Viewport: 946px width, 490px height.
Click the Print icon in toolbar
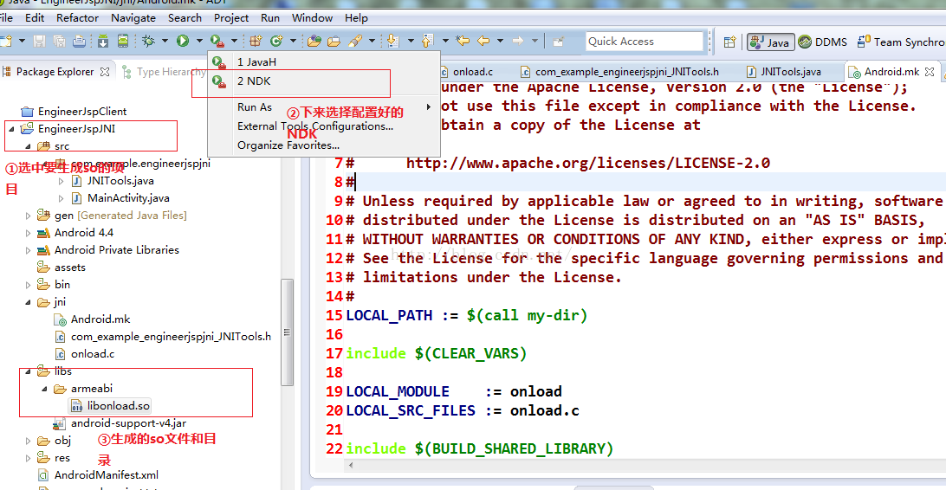click(x=79, y=41)
